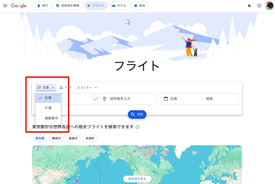Image resolution: width=275 pixels, height=184 pixels.
Task: Select 往復 in the trip type list
Action: tap(48, 98)
